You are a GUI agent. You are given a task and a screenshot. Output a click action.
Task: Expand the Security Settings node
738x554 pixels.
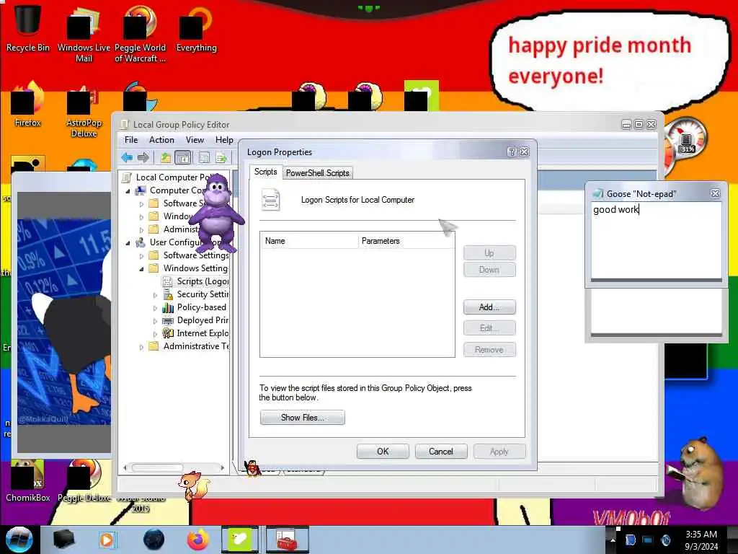155,295
